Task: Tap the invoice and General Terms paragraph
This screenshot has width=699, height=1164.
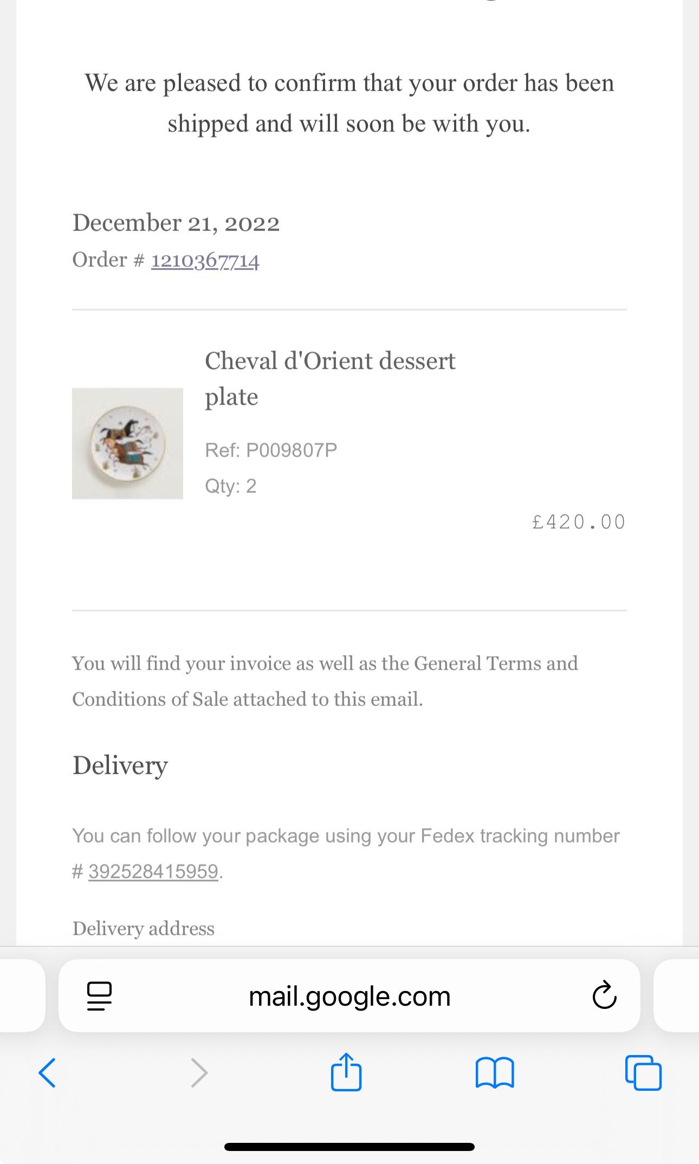Action: click(x=325, y=681)
